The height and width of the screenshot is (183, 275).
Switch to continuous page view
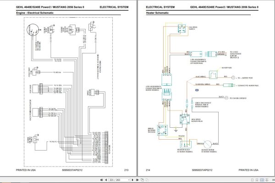point(257,180)
